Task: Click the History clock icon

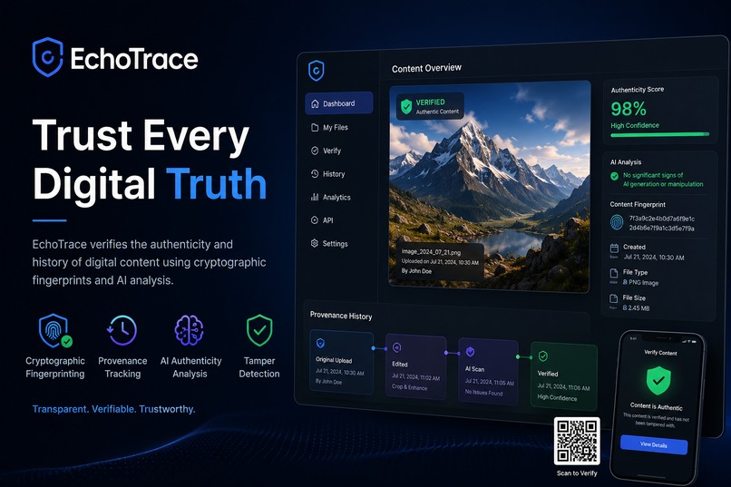Action: pos(315,174)
